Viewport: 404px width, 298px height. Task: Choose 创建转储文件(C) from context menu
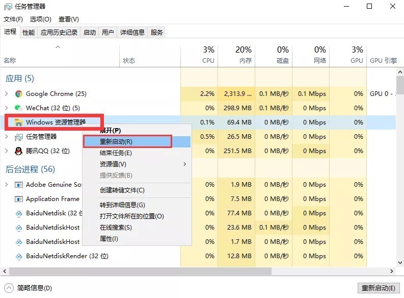tap(137, 190)
